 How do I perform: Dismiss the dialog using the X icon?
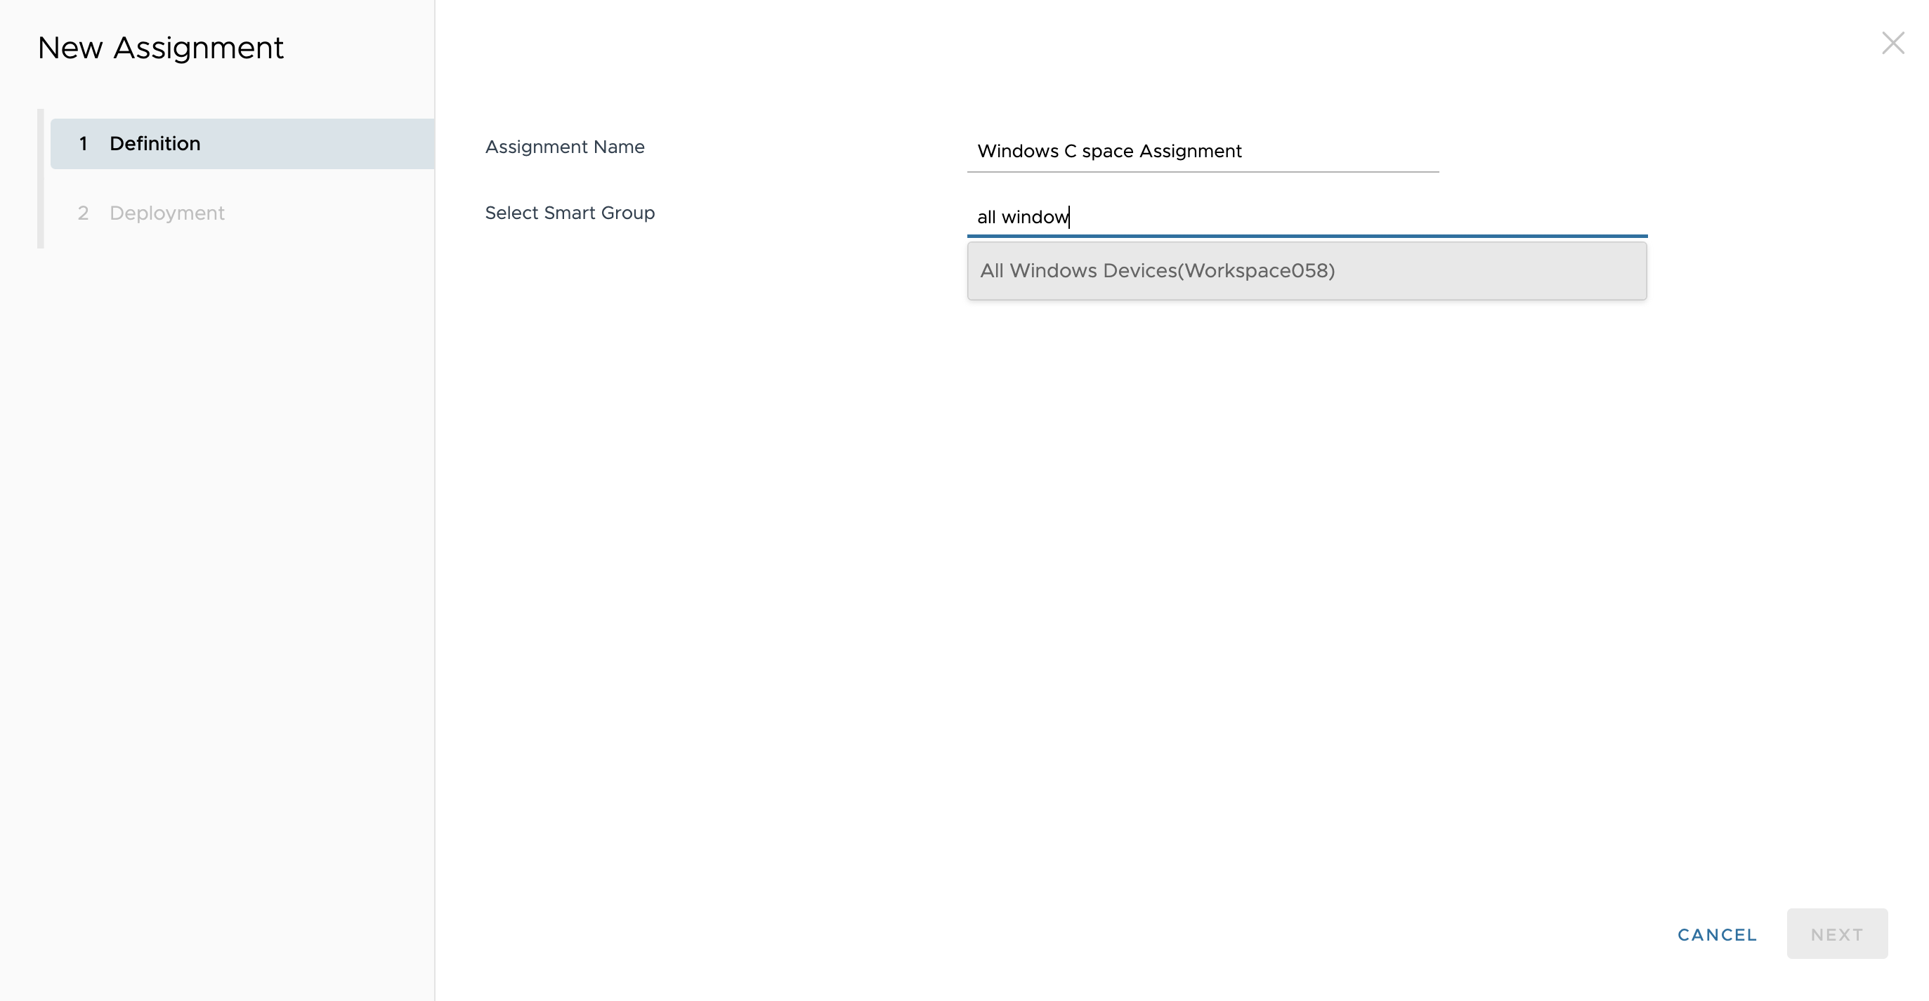click(x=1893, y=43)
